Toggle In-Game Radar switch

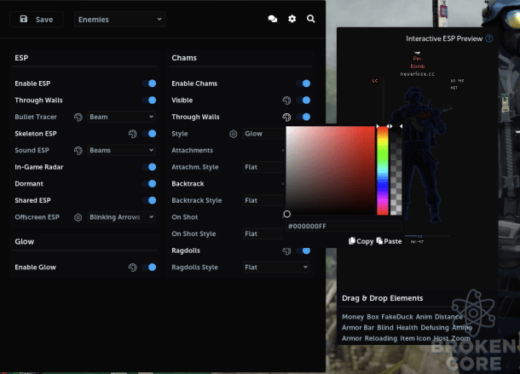coord(149,167)
